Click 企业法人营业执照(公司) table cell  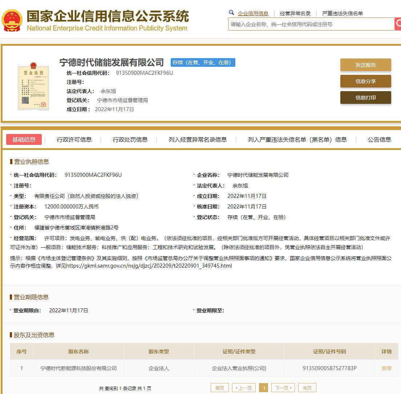239,368
